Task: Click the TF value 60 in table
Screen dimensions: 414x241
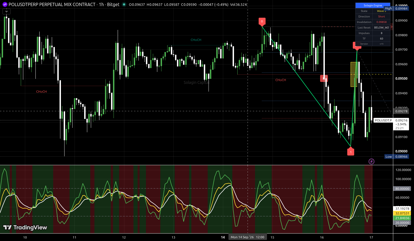Action: (x=381, y=38)
